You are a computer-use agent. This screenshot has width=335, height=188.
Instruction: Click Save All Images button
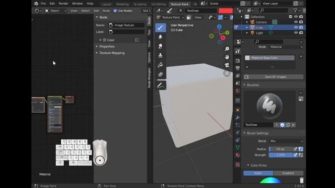274,77
